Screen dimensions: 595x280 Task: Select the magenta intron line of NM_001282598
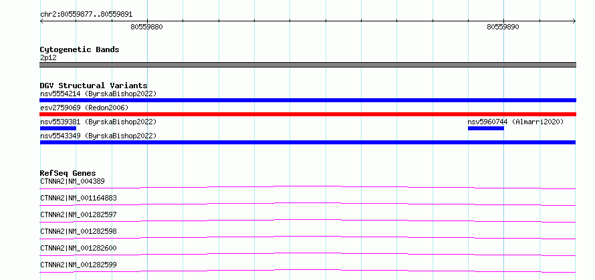pyautogui.click(x=308, y=237)
